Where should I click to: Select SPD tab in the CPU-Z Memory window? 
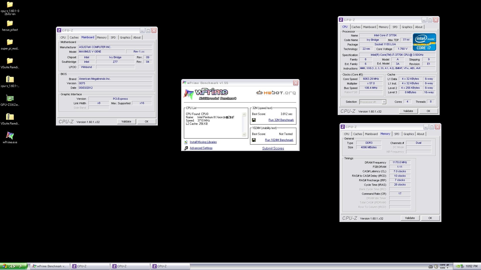click(397, 134)
